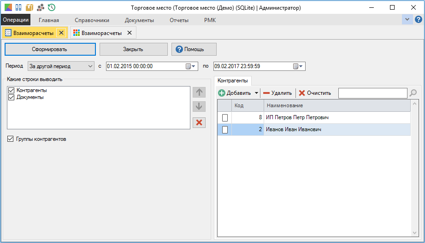Open the Период dropdown

pos(61,66)
